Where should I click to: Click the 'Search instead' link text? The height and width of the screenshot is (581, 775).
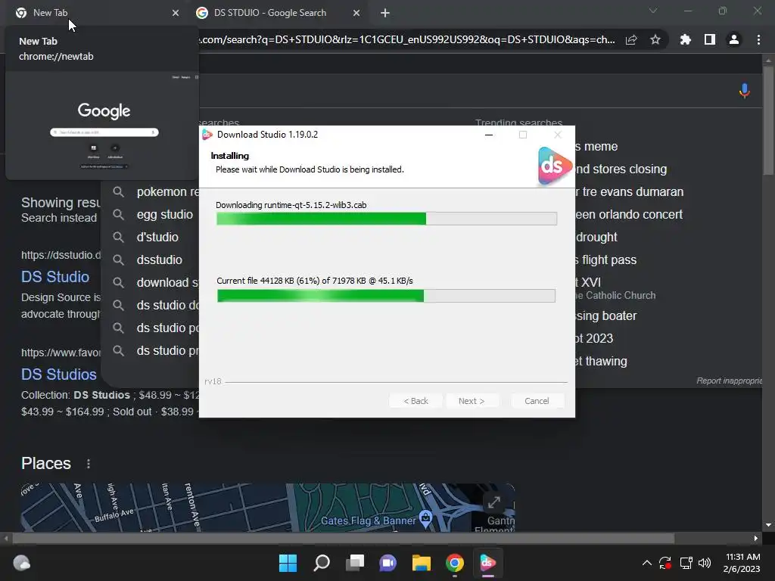pyautogui.click(x=59, y=218)
